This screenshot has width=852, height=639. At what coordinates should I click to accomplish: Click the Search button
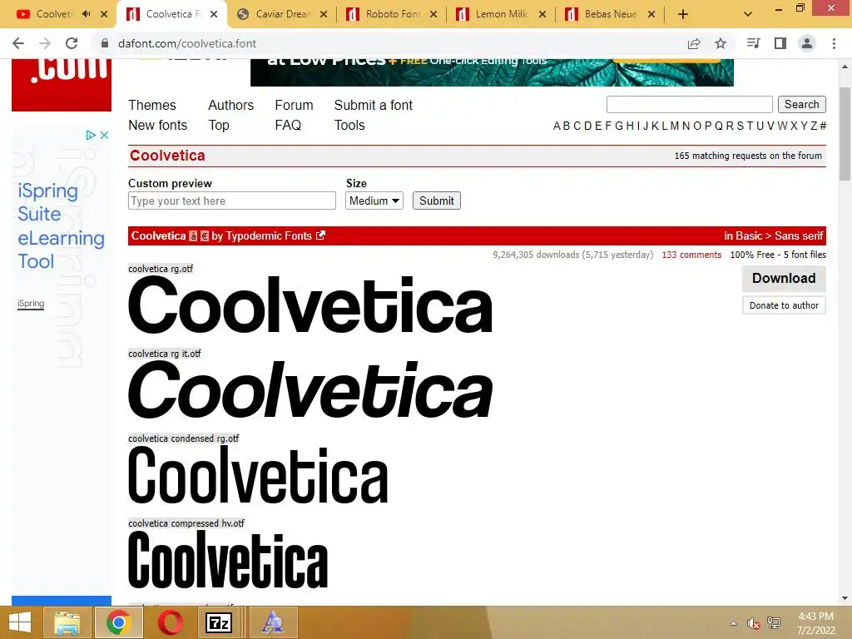(x=801, y=104)
